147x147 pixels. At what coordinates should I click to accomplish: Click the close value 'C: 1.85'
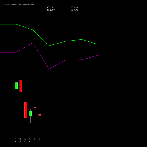(x=51, y=8)
